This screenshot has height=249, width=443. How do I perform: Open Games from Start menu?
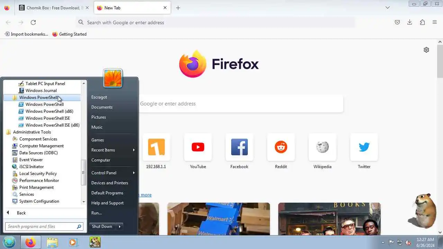(x=98, y=140)
